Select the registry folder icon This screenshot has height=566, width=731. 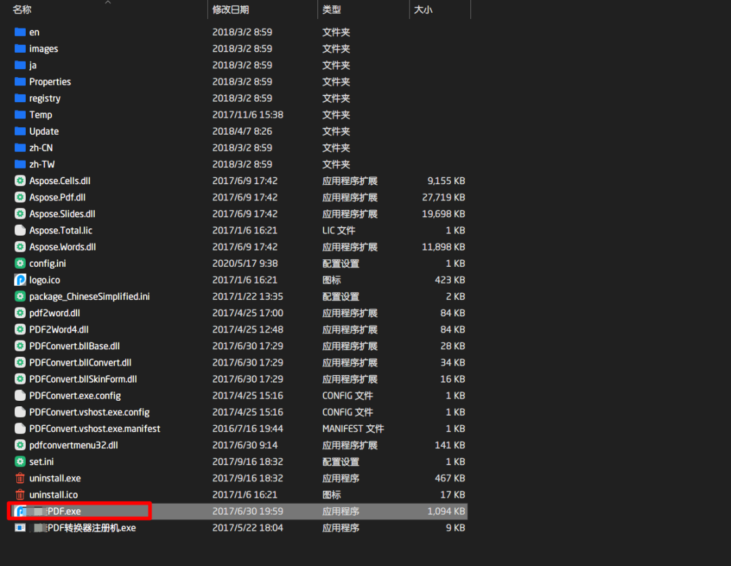click(x=20, y=98)
